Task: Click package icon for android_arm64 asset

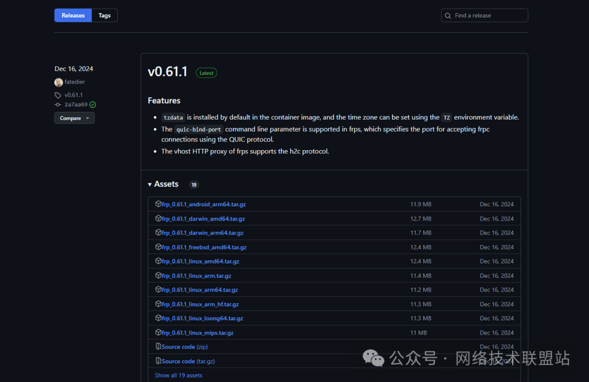Action: [x=158, y=204]
